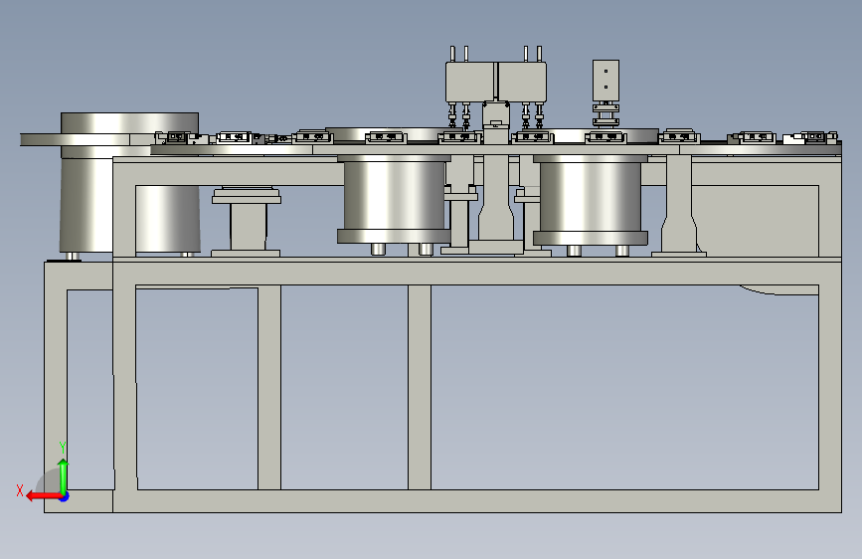Select the right block of the twin overhead cylinder unit
This screenshot has width=862, height=559.
point(522,82)
